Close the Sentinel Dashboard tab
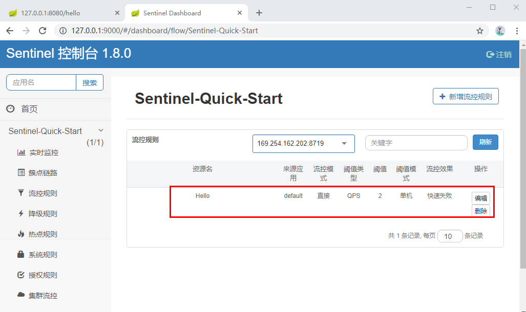Screen dimensions: 526x312 tap(240, 13)
